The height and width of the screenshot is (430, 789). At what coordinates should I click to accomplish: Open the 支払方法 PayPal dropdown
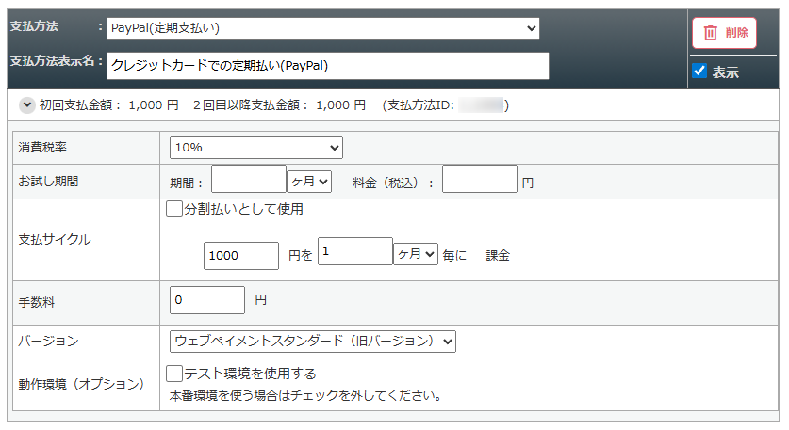(x=322, y=28)
